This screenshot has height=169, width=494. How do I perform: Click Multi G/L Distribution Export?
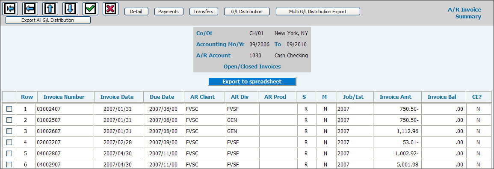[x=318, y=12]
